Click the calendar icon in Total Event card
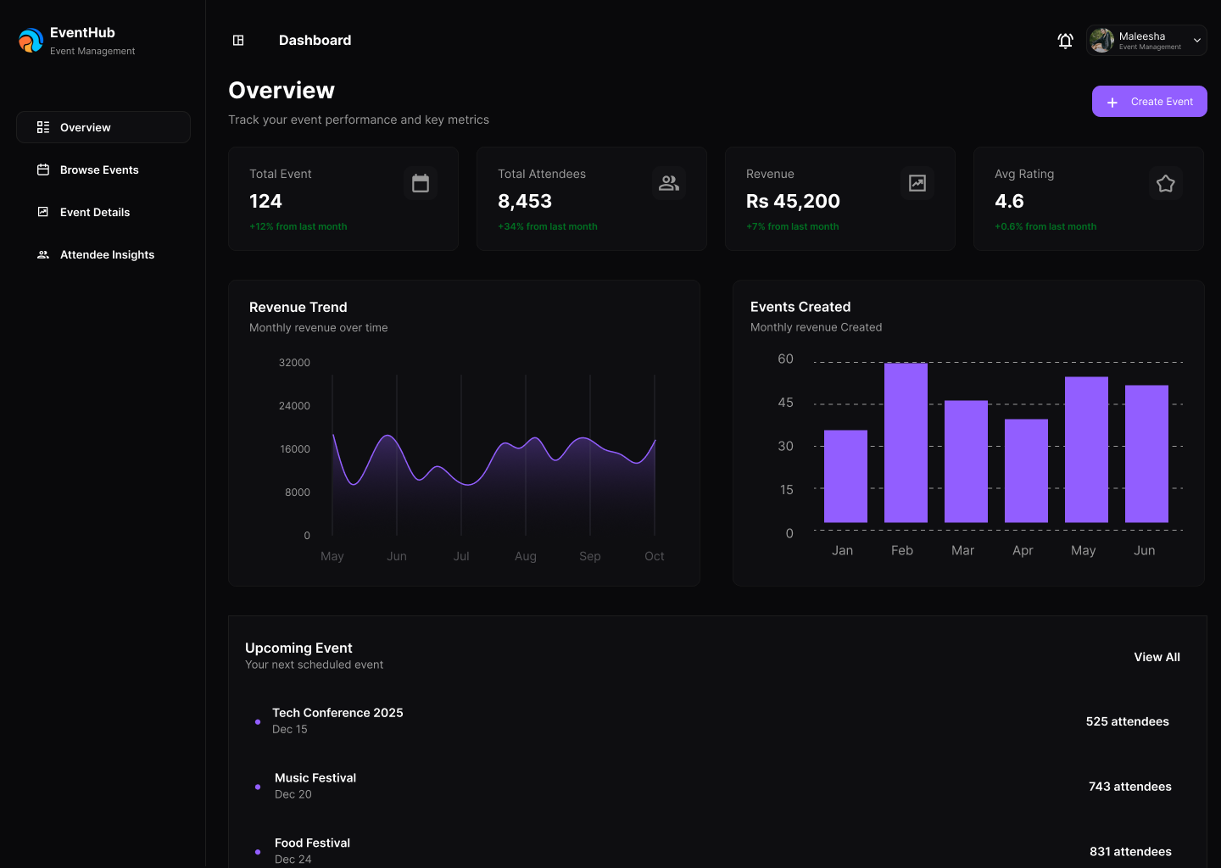 click(421, 183)
